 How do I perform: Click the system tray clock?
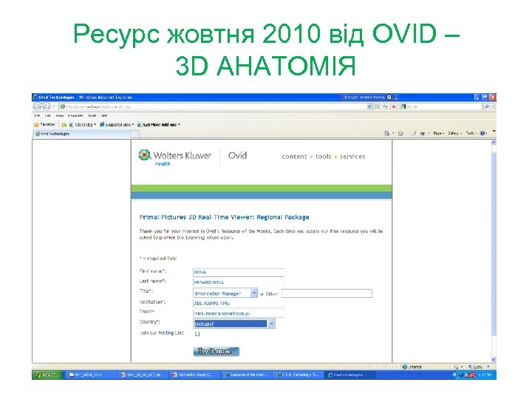coord(486,375)
